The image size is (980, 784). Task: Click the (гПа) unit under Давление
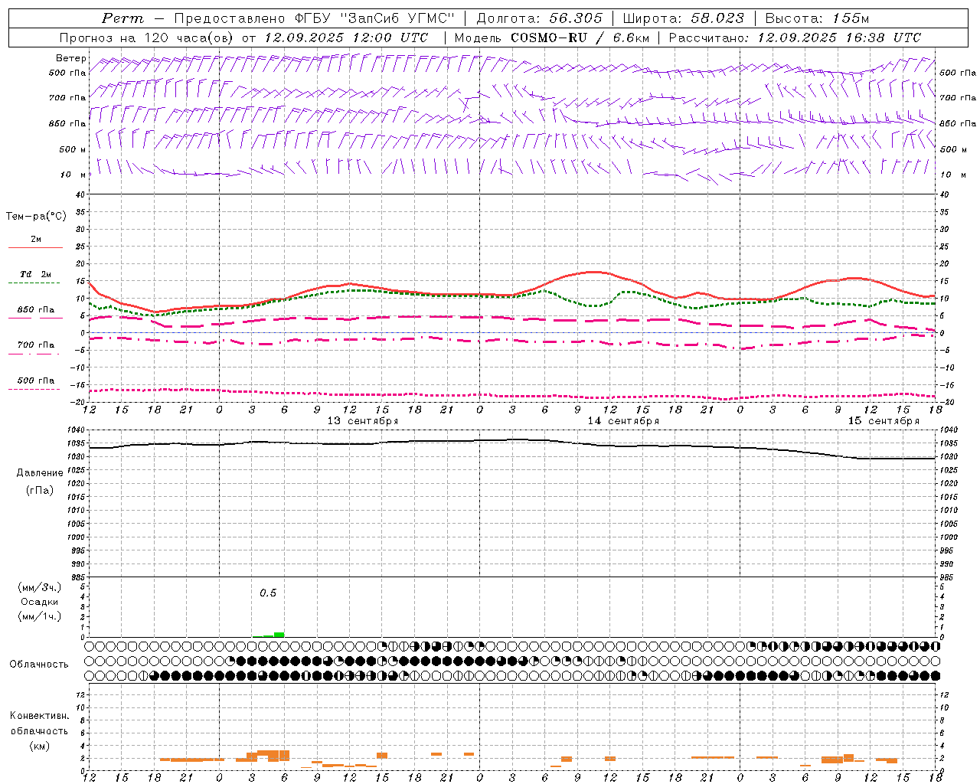tap(40, 490)
